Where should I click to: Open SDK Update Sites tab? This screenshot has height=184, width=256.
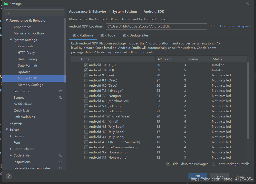tap(135, 35)
